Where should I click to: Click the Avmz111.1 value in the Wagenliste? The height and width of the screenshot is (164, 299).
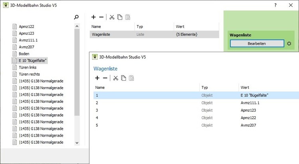tap(250, 103)
